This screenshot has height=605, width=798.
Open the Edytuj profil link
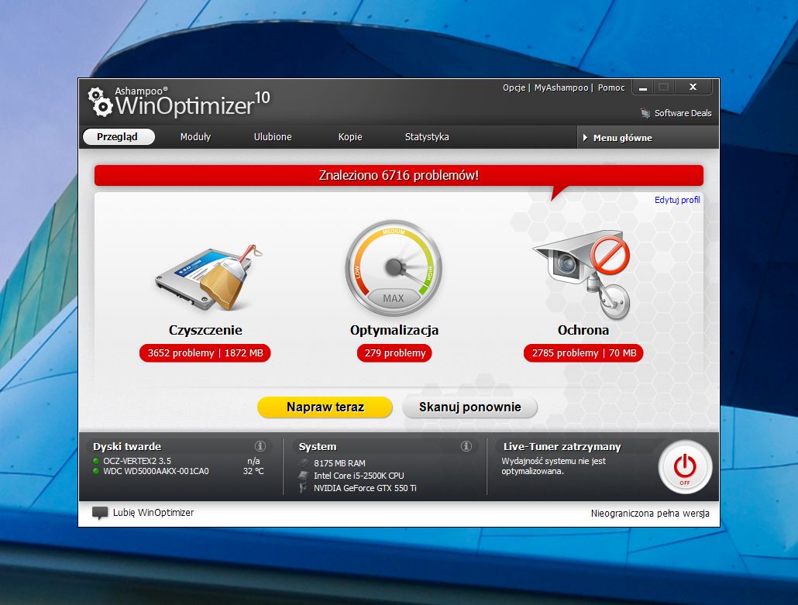tap(677, 200)
